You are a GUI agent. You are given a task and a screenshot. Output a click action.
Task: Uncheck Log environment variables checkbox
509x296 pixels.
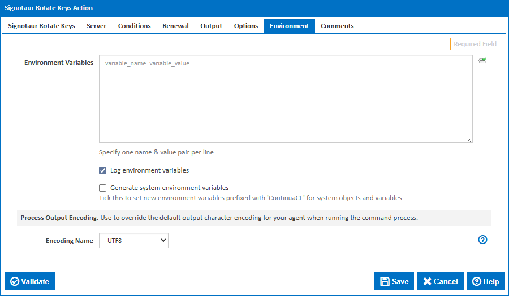point(103,170)
